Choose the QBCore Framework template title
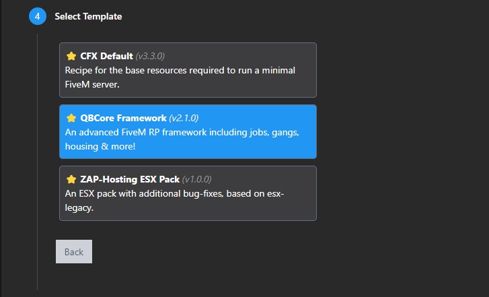This screenshot has height=297, width=489. (123, 118)
